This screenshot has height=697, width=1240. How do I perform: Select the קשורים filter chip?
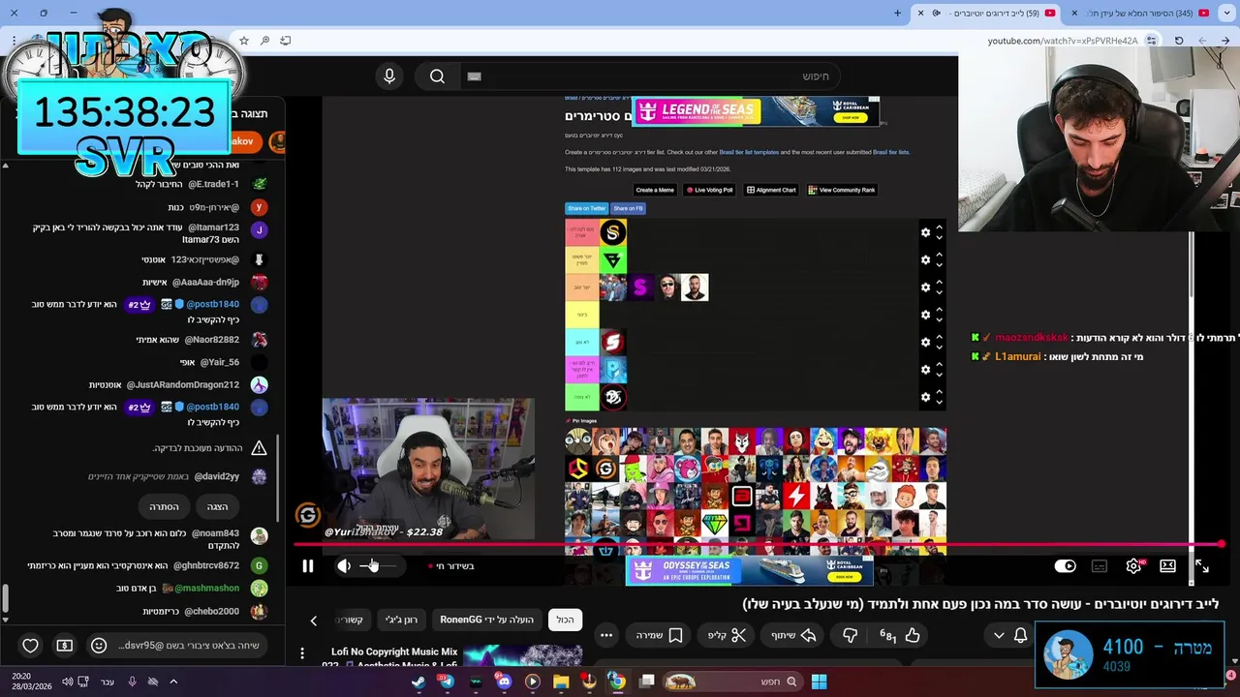click(350, 620)
